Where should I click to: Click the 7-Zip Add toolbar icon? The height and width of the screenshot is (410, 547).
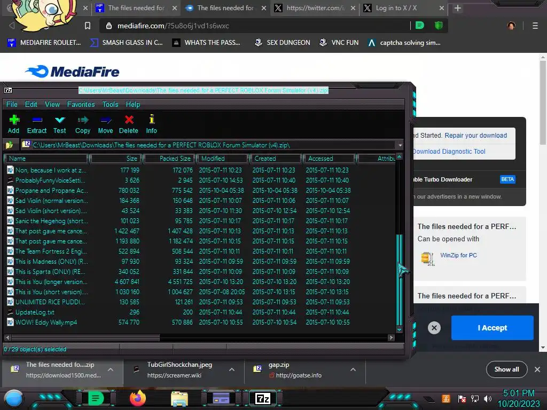tap(14, 120)
